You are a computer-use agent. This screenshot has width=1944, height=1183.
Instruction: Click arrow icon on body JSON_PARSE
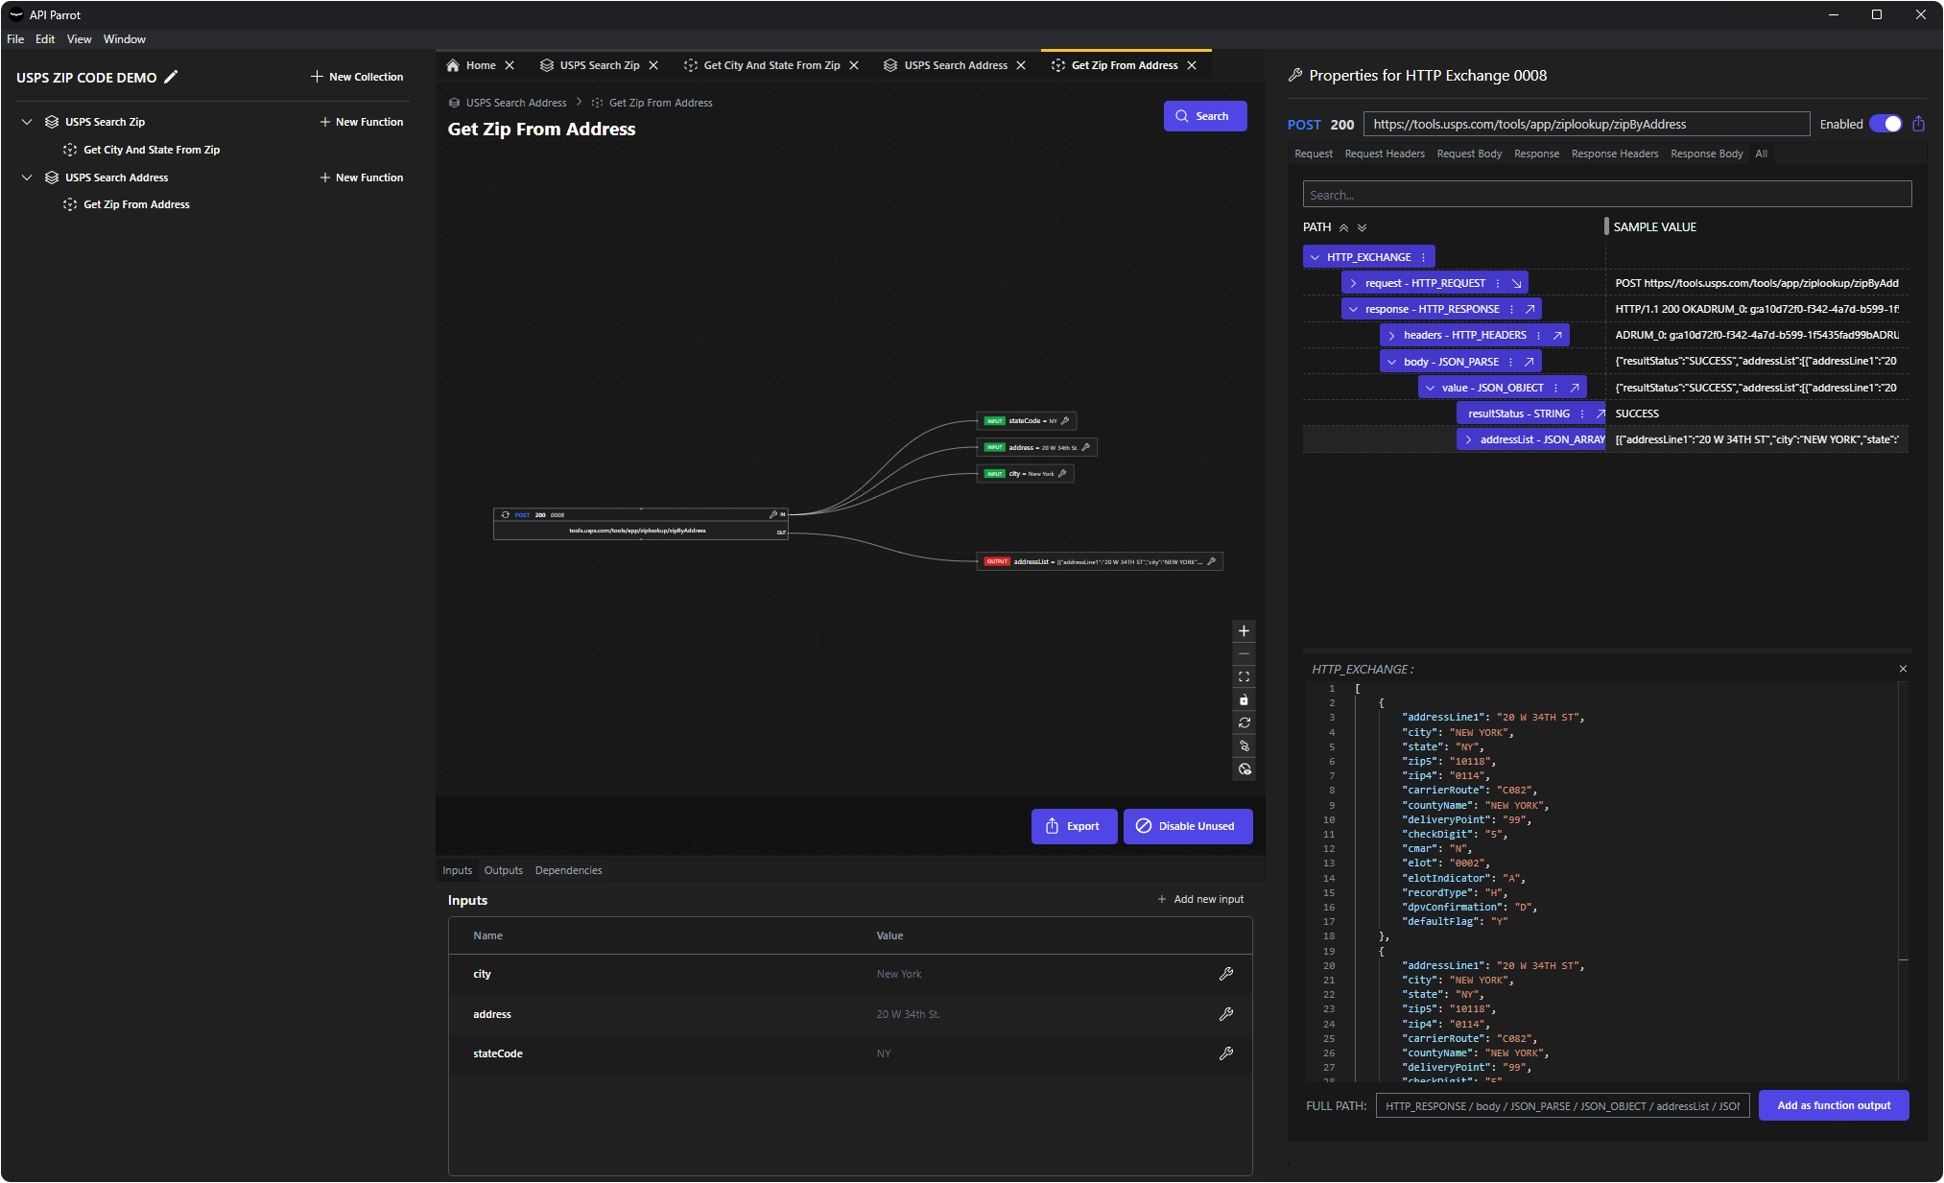1529,362
